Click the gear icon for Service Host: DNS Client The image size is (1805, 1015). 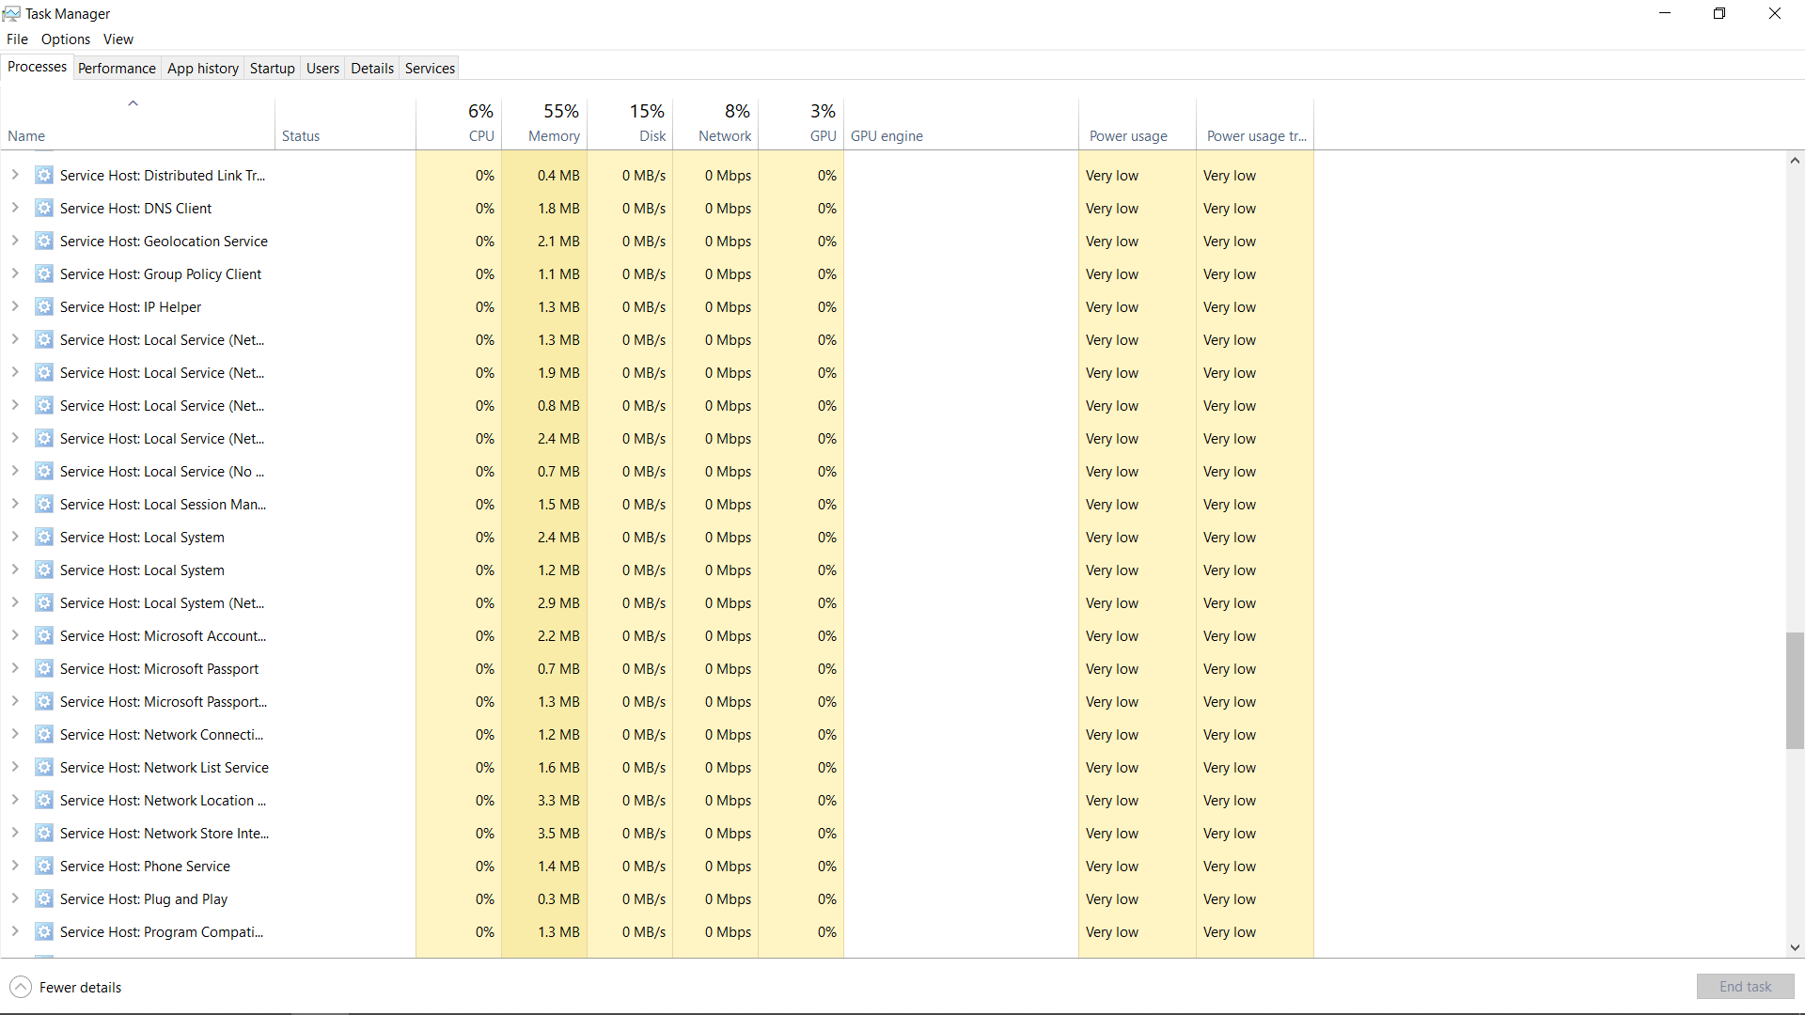[x=44, y=209]
